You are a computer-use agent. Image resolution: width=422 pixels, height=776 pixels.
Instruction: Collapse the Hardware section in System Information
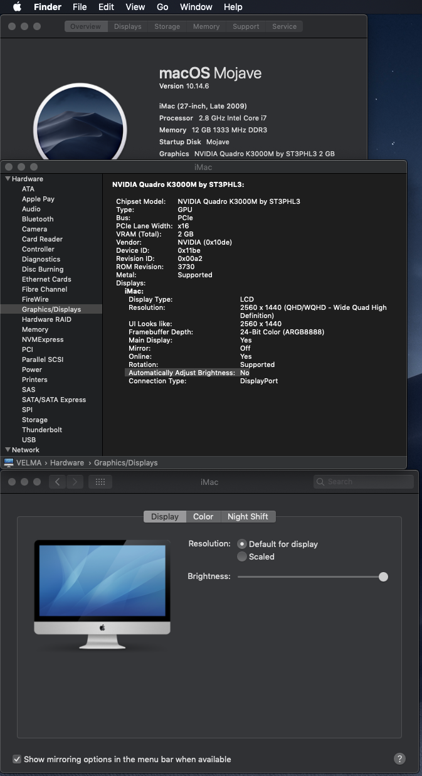coord(8,179)
